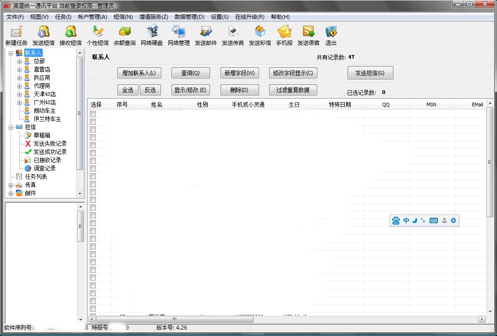Expand the 供应商 group
497x336 pixels.
click(19, 77)
